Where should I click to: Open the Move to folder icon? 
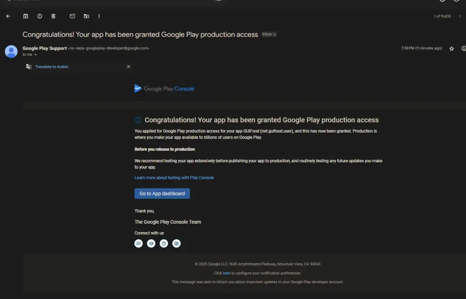pyautogui.click(x=86, y=16)
